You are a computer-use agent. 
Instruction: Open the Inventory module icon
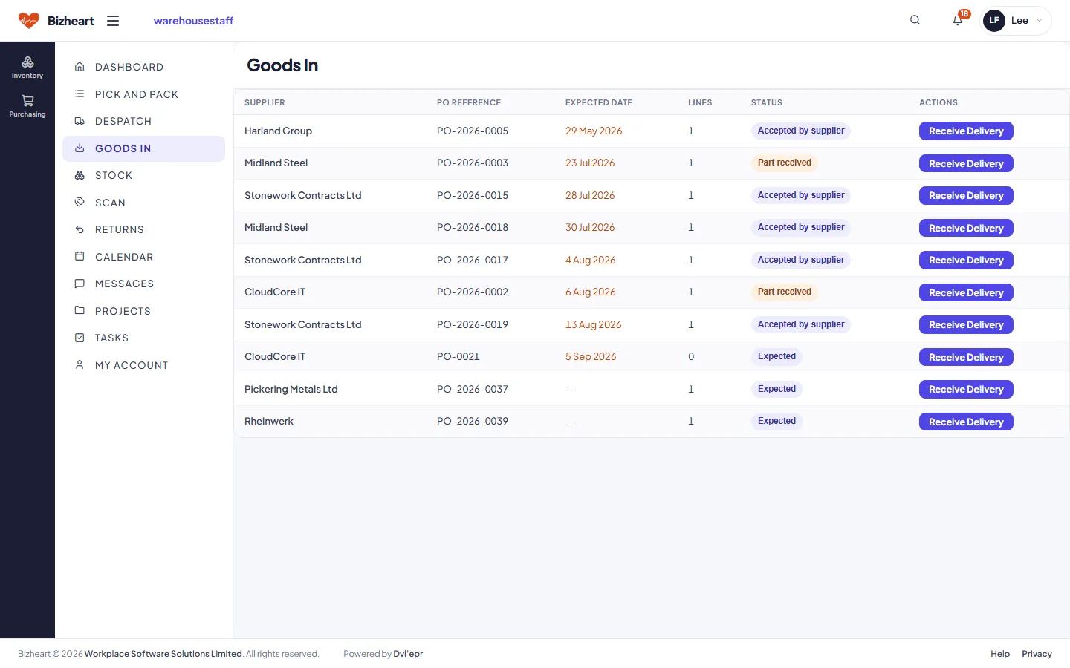(27, 62)
